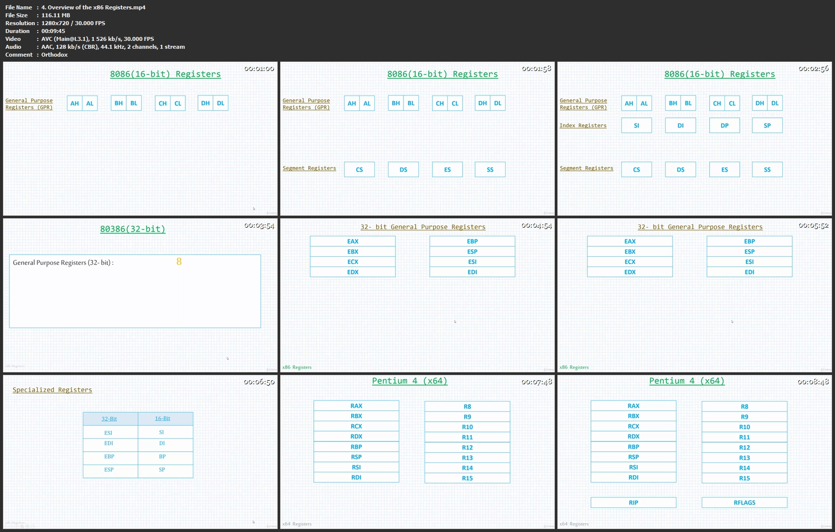Click the 'EBP' box in the 00:05:52 frame
This screenshot has width=835, height=532.
tap(749, 241)
